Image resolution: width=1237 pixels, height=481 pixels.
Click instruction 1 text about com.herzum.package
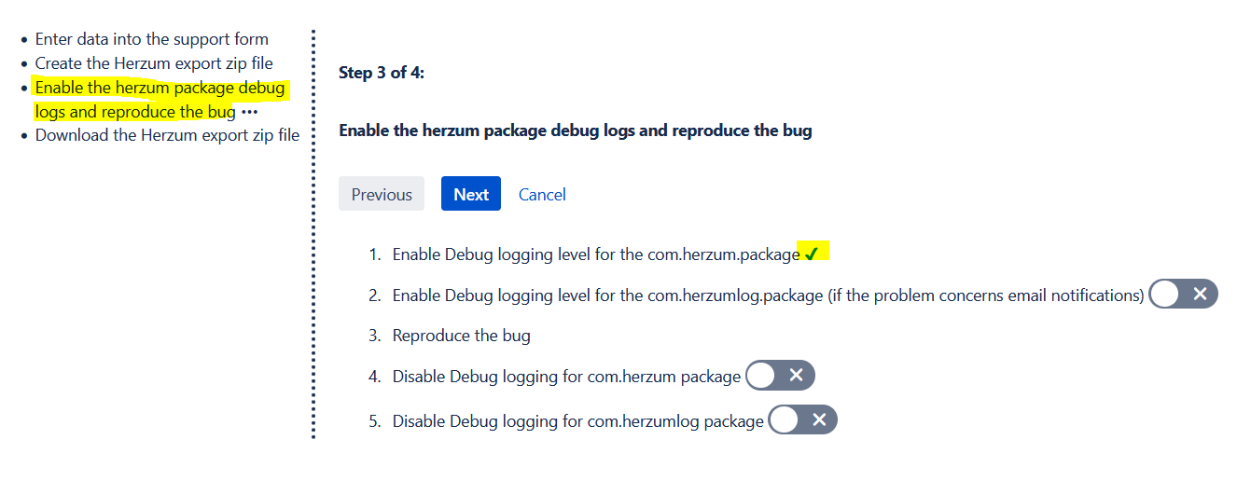pyautogui.click(x=595, y=254)
